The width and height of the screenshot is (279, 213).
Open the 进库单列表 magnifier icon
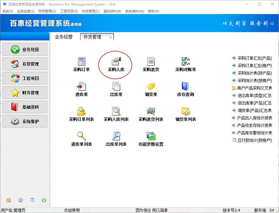[x=82, y=136]
